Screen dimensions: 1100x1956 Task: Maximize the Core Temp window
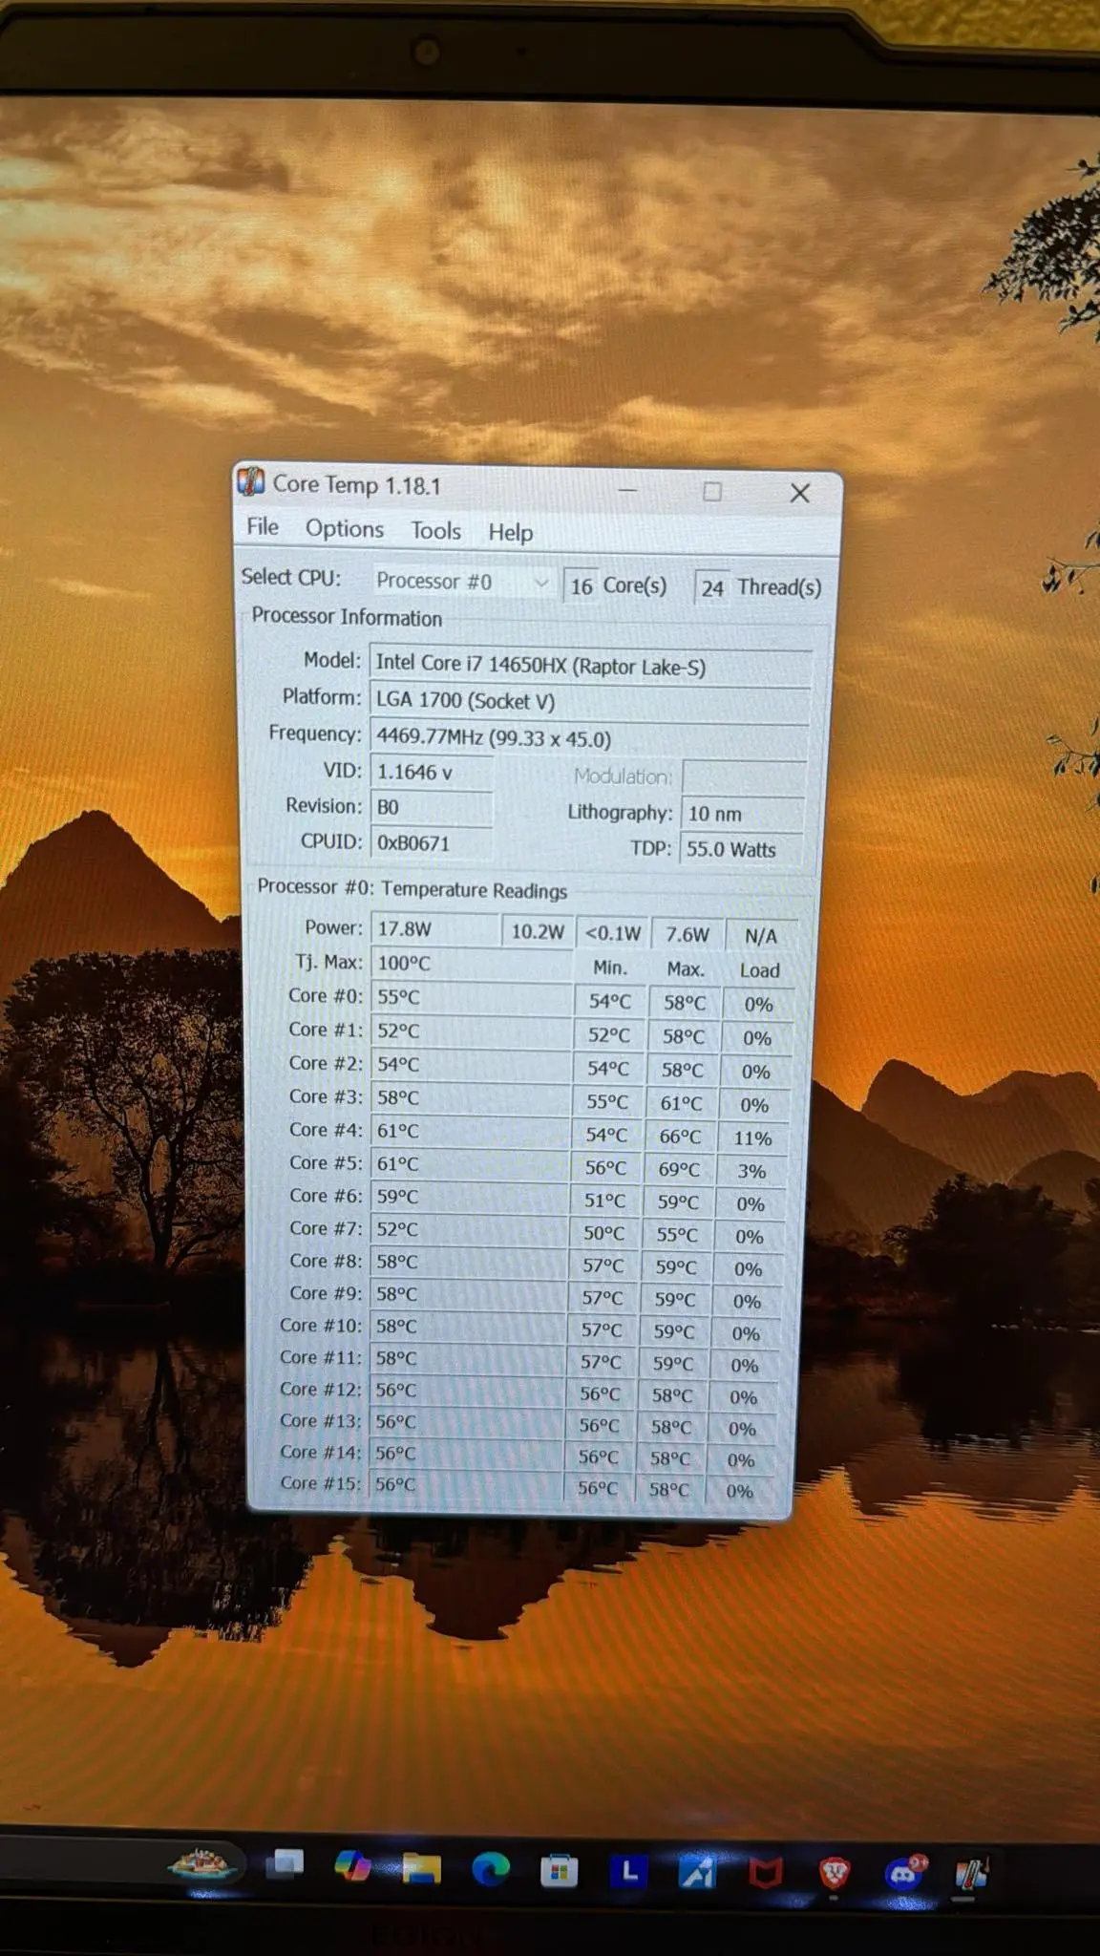[712, 492]
